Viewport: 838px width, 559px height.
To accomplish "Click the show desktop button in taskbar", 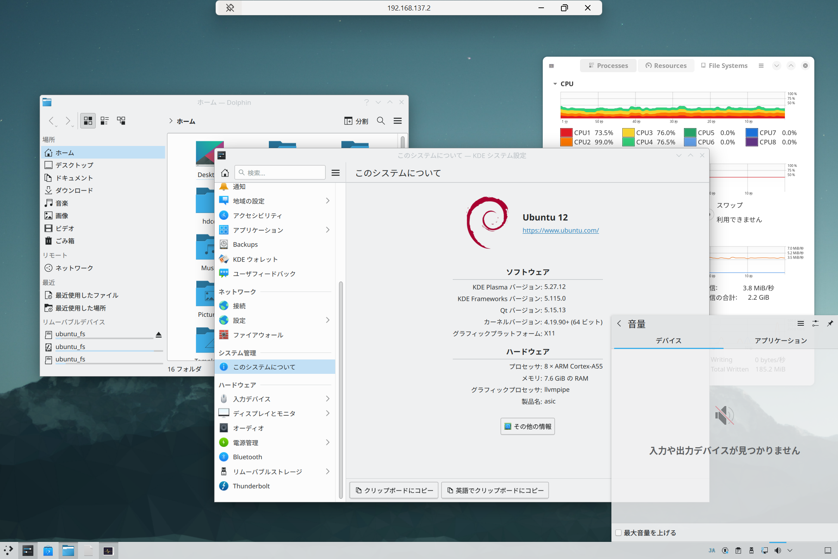I will pos(828,550).
